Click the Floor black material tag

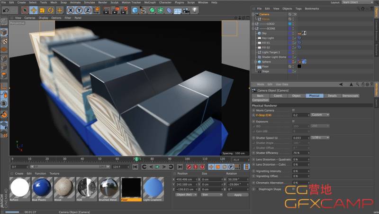299,66
